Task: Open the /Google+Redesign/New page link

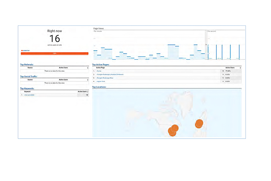Action: pyautogui.click(x=105, y=78)
